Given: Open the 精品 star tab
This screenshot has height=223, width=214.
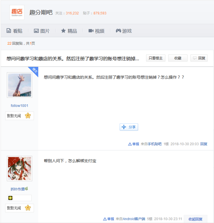Looking at the screenshot, I should coord(69,31).
